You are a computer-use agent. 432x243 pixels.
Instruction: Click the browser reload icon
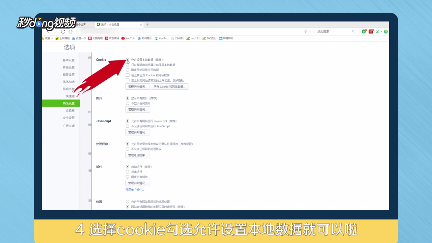click(63, 31)
